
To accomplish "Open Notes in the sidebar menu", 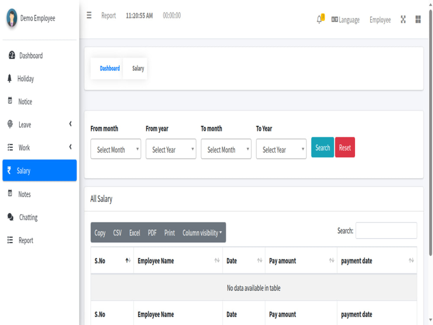I will click(39, 194).
